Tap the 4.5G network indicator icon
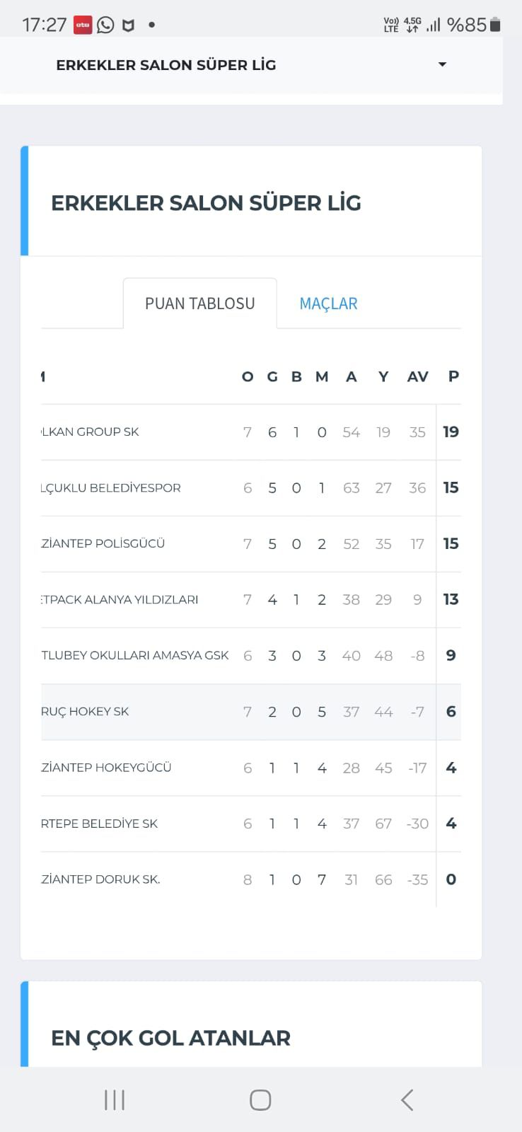The width and height of the screenshot is (522, 1132). tap(412, 25)
